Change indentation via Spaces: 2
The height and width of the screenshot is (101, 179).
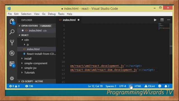[x=111, y=86]
